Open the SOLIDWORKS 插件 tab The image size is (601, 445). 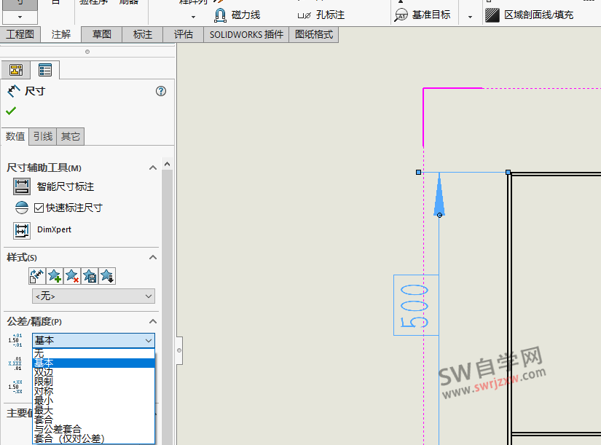coord(245,34)
